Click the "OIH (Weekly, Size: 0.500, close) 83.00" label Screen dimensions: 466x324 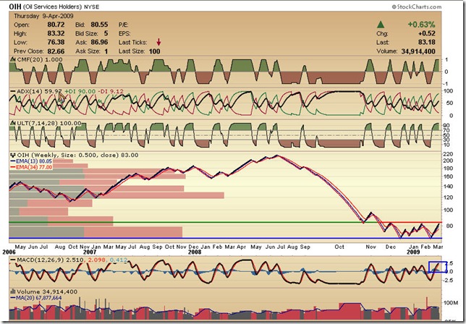[77, 155]
